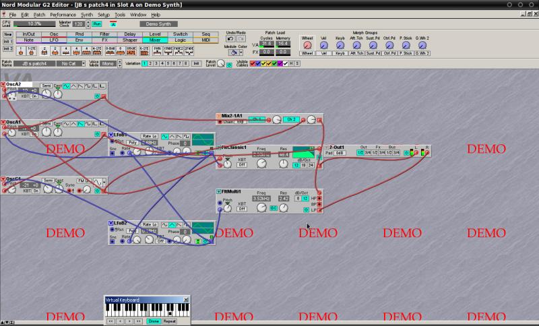The width and height of the screenshot is (539, 326).
Task: Toggle blue visible cables checkbox
Action: click(x=258, y=63)
